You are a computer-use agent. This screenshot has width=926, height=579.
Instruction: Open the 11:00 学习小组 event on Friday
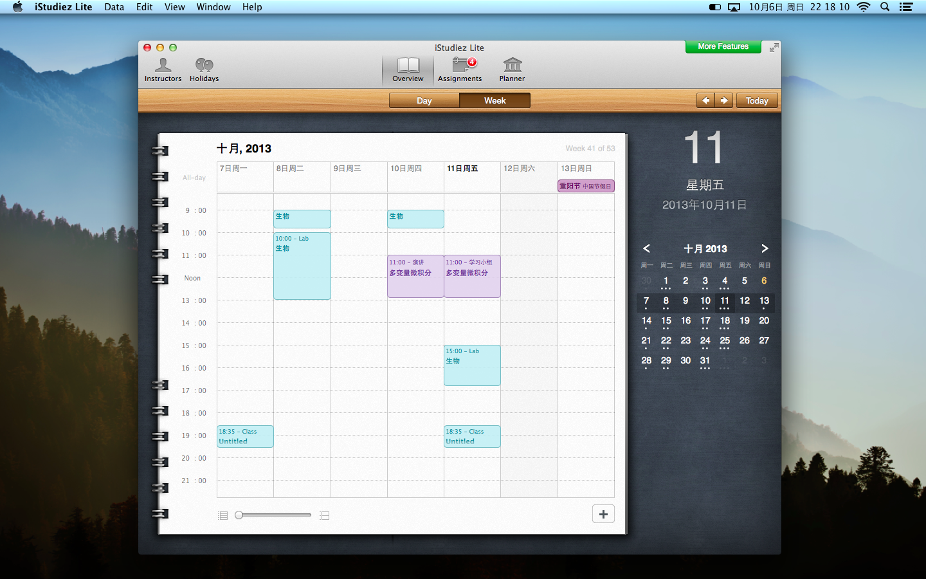[472, 277]
